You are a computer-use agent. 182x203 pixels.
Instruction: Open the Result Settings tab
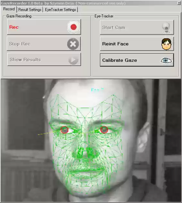[30, 10]
